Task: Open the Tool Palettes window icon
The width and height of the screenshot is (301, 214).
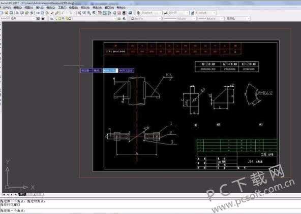Action: click(x=109, y=13)
